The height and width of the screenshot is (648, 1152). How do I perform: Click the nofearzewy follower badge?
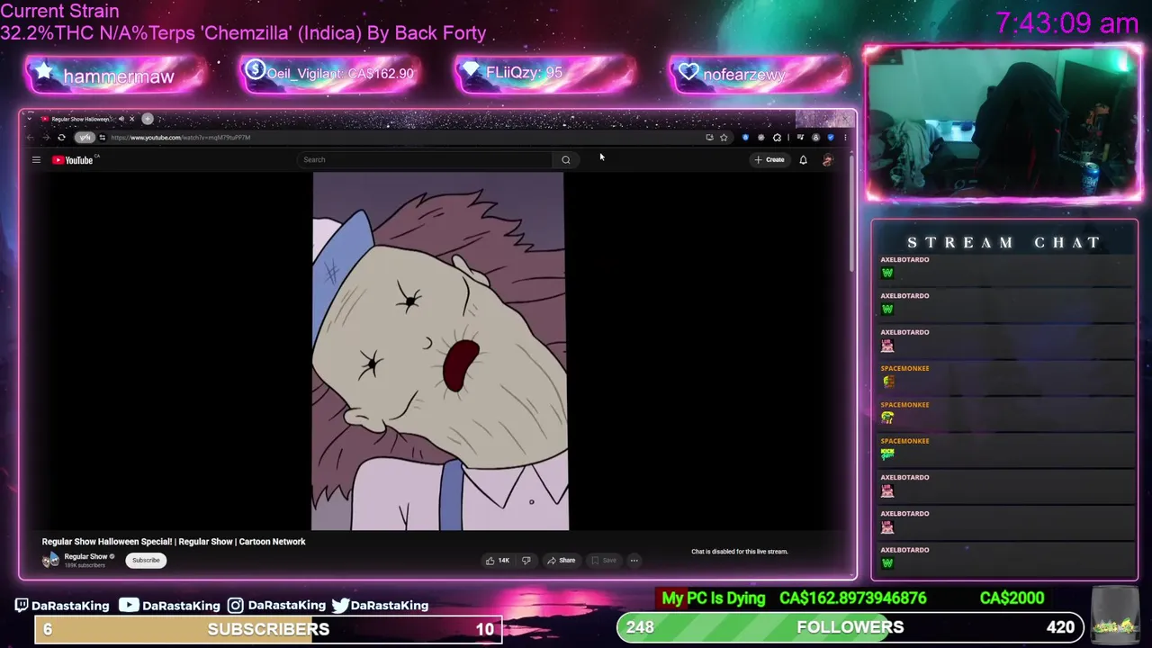[760, 74]
